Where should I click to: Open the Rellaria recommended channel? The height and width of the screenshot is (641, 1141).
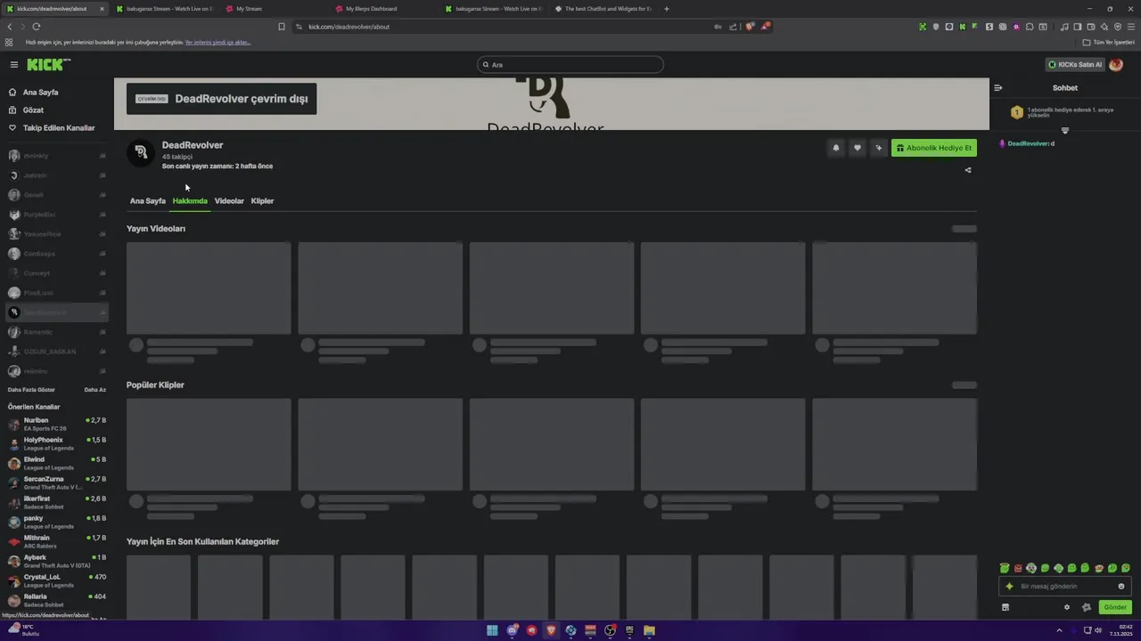57,600
